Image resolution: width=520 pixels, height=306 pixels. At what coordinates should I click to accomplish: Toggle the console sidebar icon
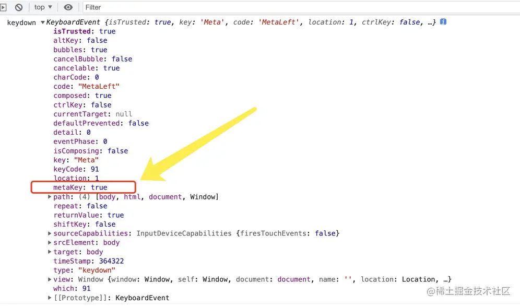coord(3,7)
